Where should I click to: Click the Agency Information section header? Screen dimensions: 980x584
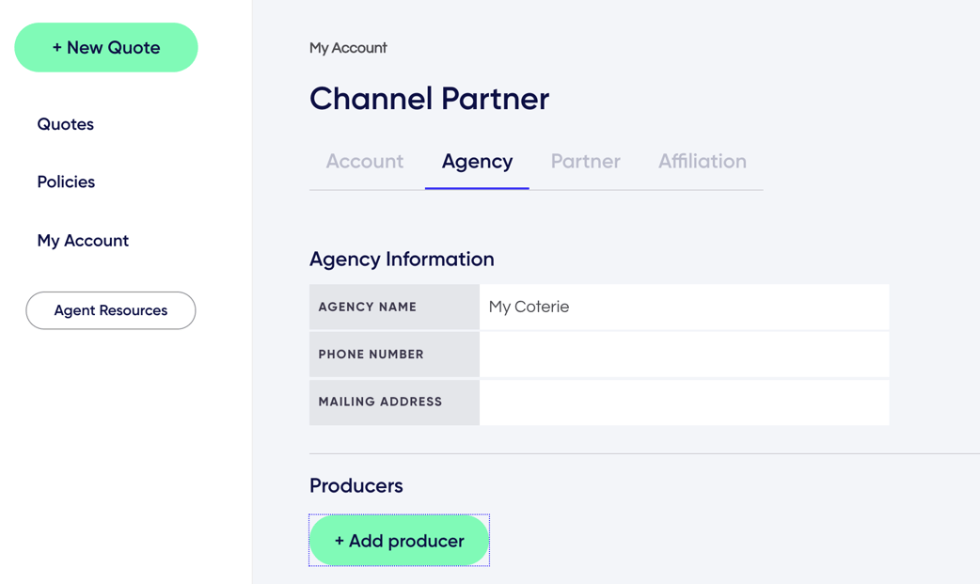[402, 260]
